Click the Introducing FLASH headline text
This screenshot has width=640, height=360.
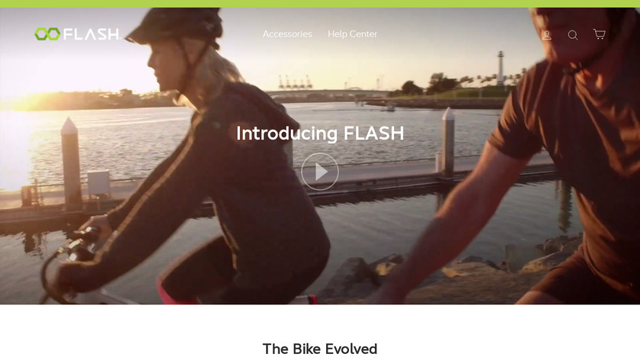(320, 133)
